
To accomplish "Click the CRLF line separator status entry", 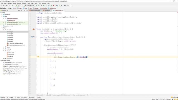I will (157, 99).
